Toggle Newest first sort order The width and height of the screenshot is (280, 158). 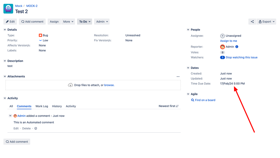click(168, 106)
